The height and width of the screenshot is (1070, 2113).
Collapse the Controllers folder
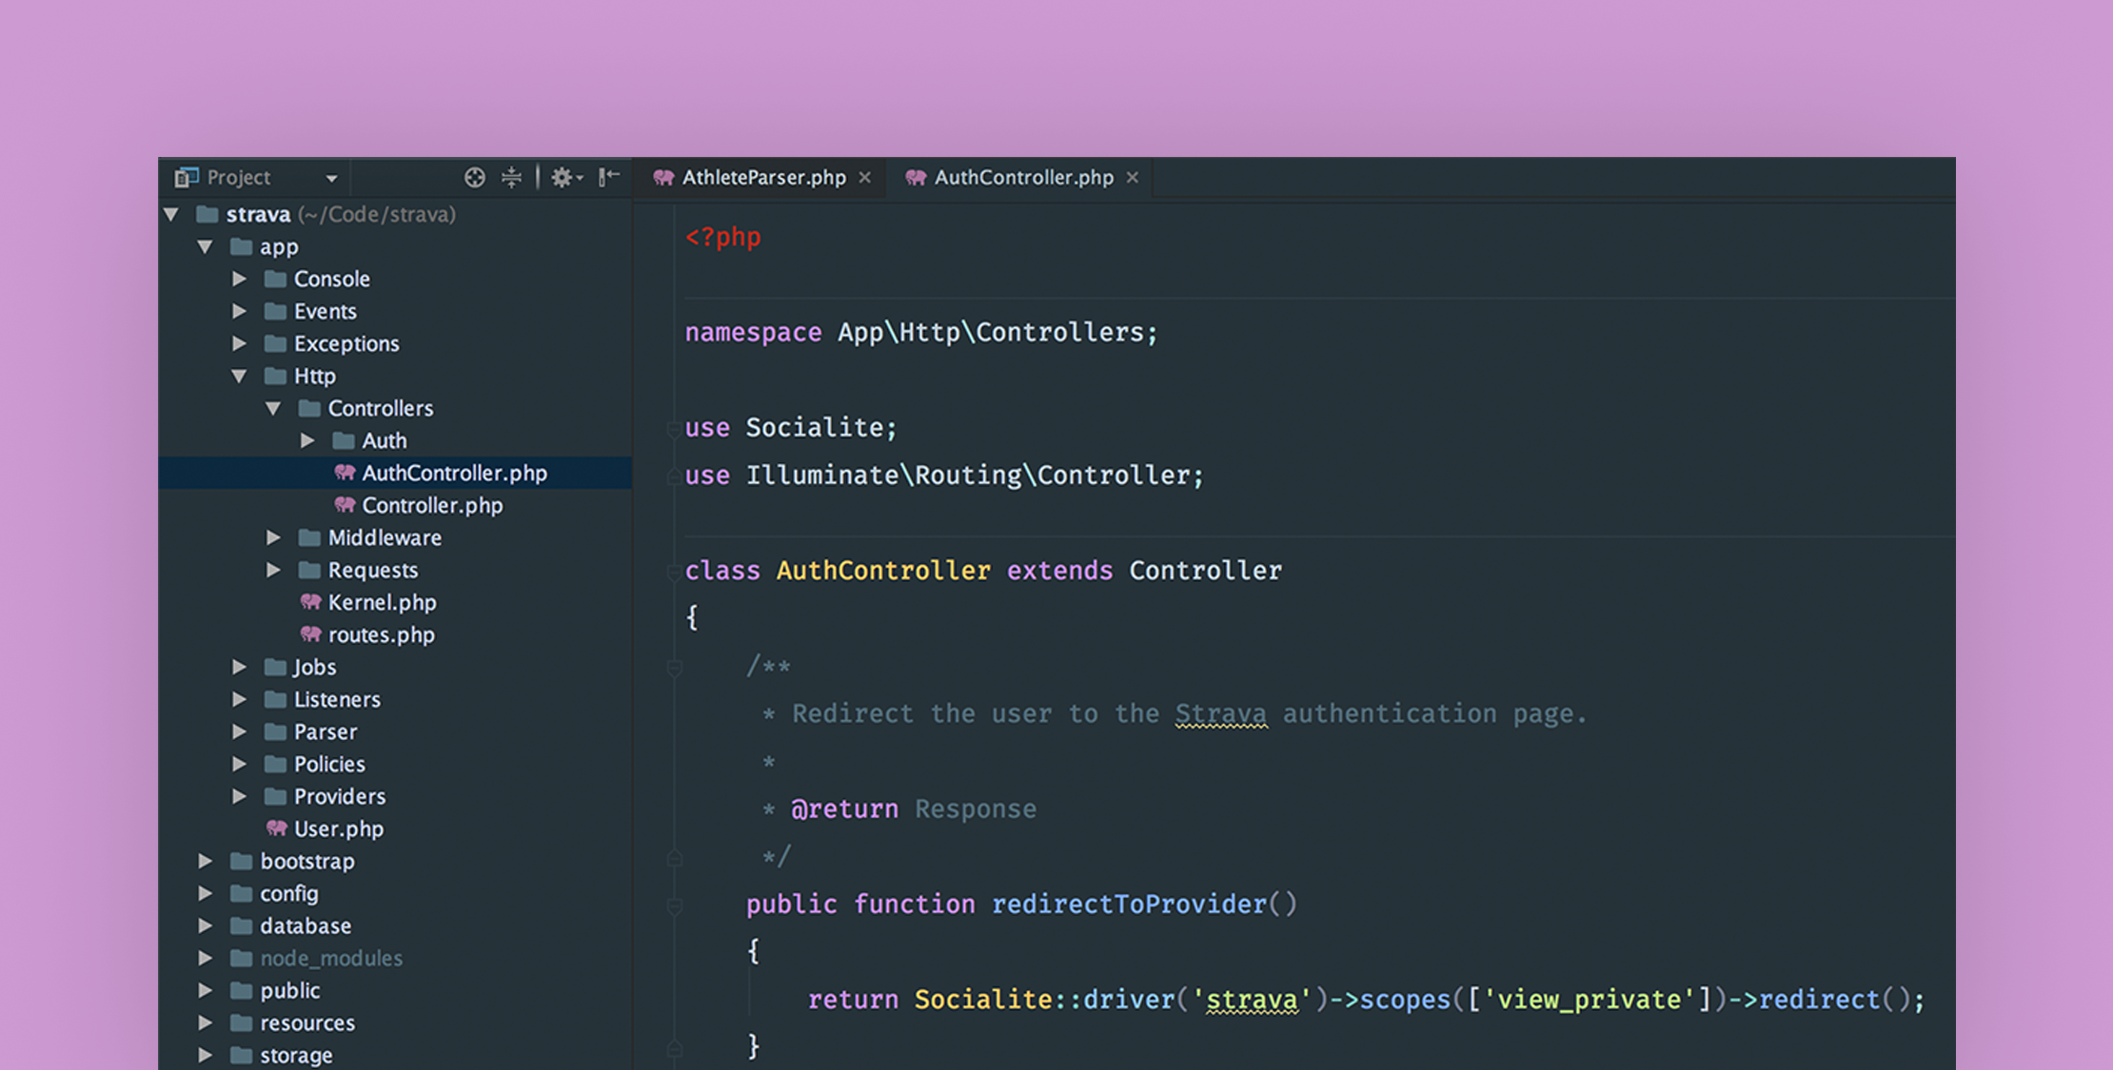(x=274, y=409)
